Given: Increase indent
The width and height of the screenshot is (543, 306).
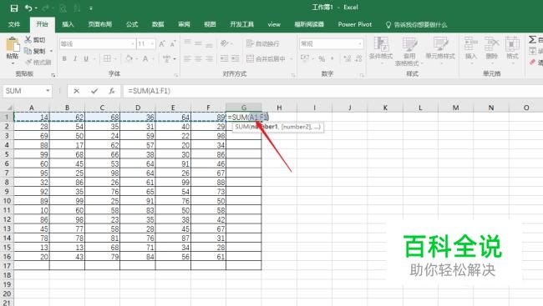Looking at the screenshot, I should (236, 58).
